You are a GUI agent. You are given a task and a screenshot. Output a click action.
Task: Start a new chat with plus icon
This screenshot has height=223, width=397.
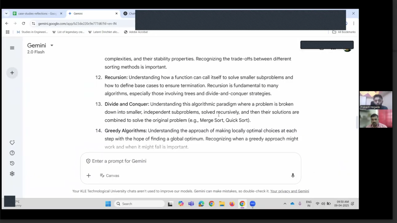click(x=12, y=73)
